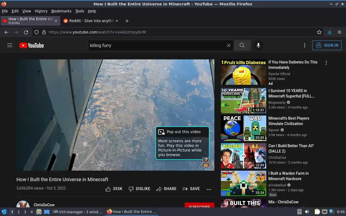Open the Bookmarks menu
346x216 pixels.
click(x=61, y=11)
